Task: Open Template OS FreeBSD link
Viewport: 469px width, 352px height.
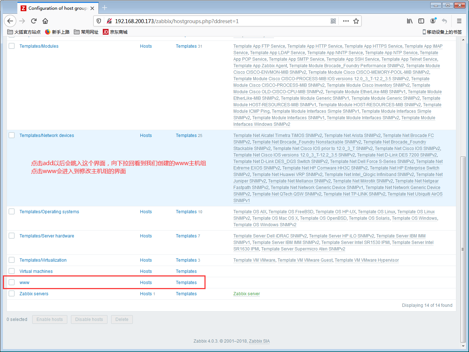Action: (291, 212)
